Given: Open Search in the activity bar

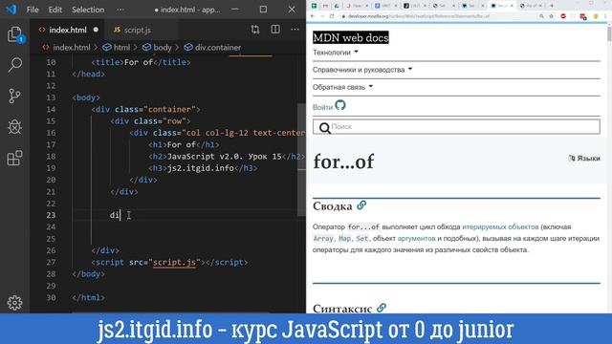Looking at the screenshot, I should (x=14, y=65).
